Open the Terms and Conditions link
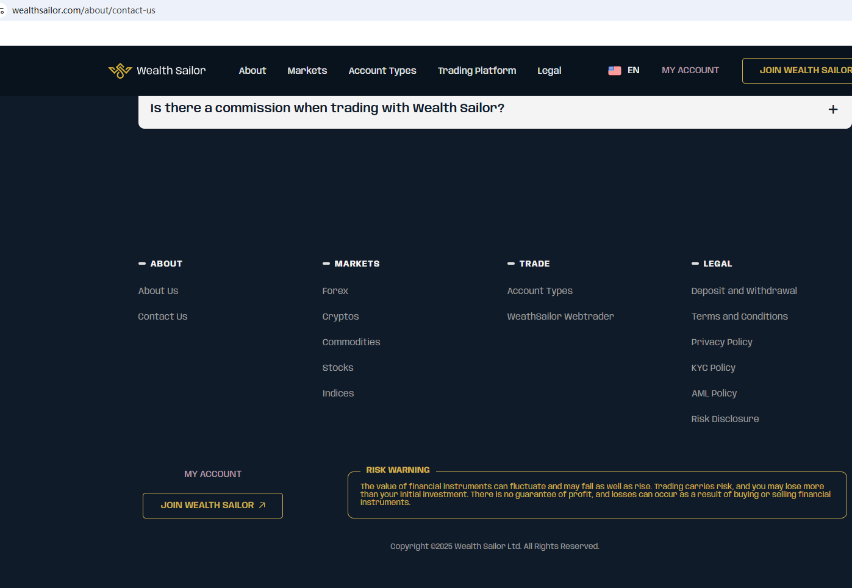The image size is (852, 588). point(740,317)
